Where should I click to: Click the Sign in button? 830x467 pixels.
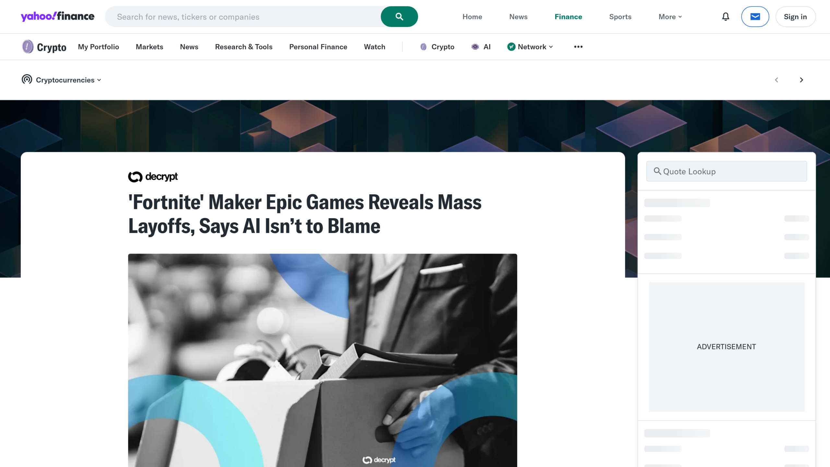[x=795, y=17]
